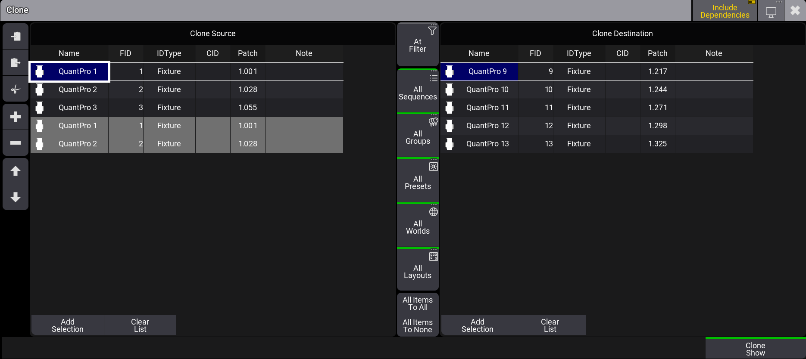Select destination QuantPro 10 name cell
The height and width of the screenshot is (359, 806).
coord(479,90)
